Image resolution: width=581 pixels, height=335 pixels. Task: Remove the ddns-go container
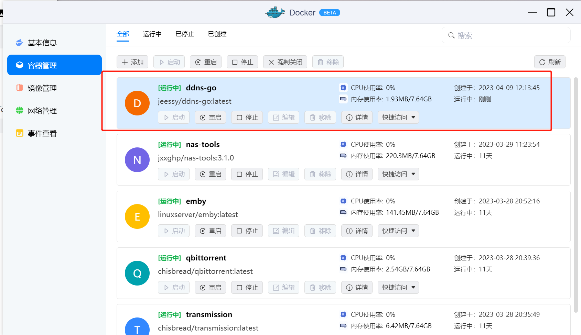tap(320, 118)
